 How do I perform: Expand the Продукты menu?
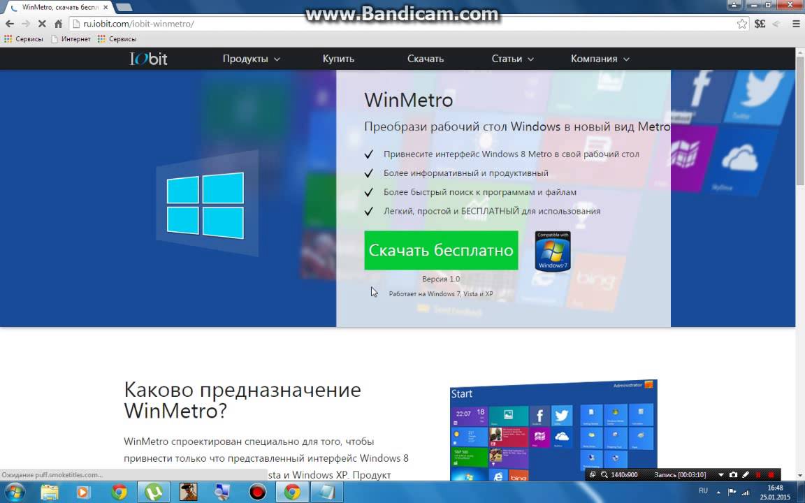click(x=251, y=59)
